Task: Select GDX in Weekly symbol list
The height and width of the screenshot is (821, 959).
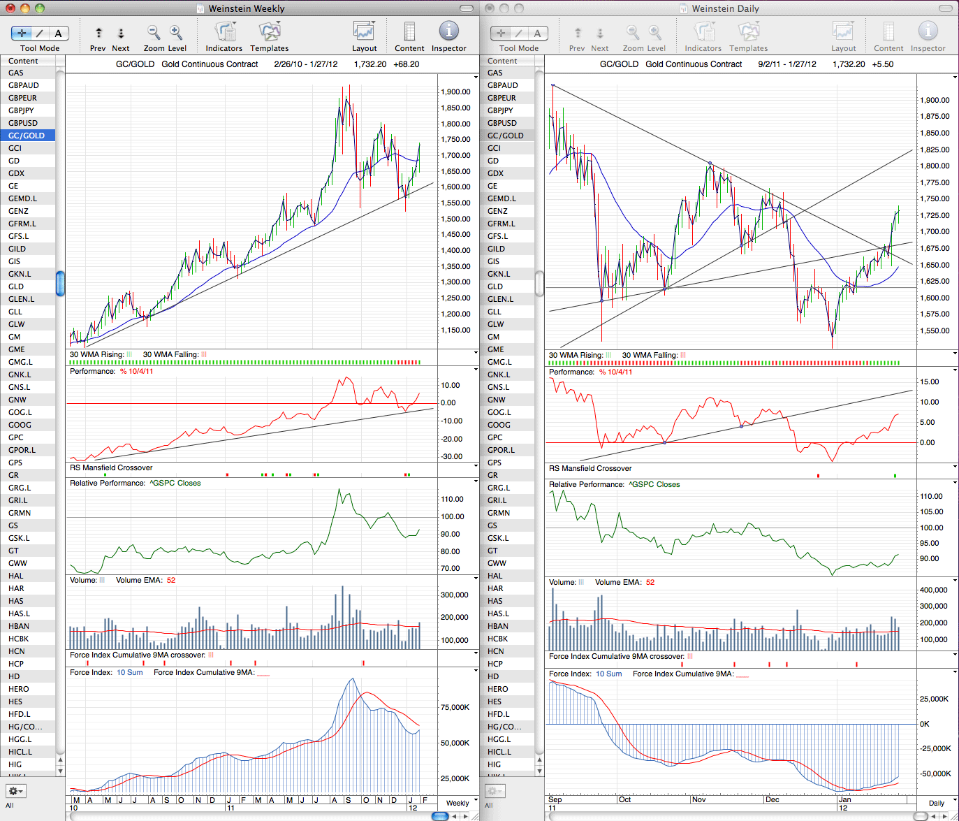Action: pyautogui.click(x=28, y=173)
